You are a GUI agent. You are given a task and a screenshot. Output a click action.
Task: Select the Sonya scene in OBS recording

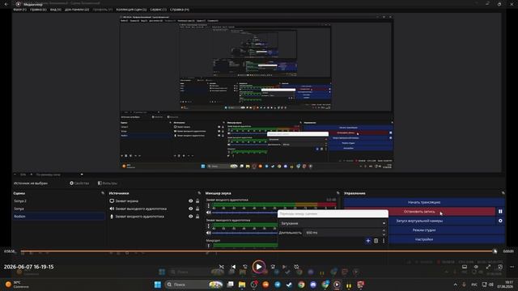58,209
